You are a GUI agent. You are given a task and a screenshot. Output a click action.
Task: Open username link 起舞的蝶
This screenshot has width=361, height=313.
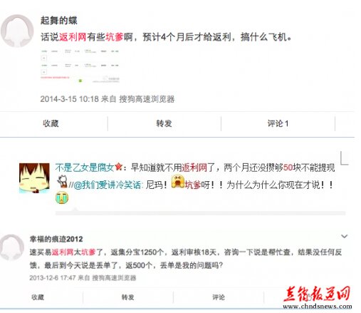tap(59, 21)
